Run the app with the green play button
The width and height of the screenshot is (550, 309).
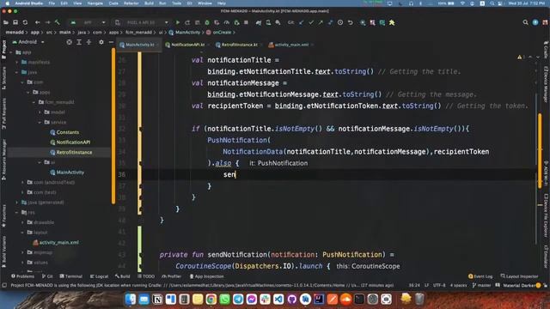click(x=178, y=22)
